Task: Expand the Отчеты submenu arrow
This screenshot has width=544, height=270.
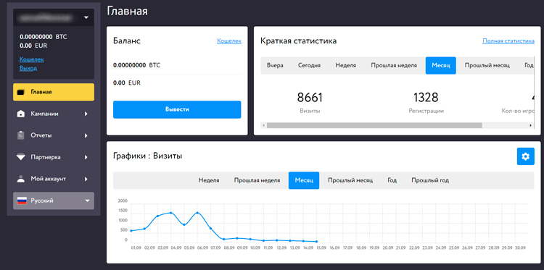Action: [86, 135]
